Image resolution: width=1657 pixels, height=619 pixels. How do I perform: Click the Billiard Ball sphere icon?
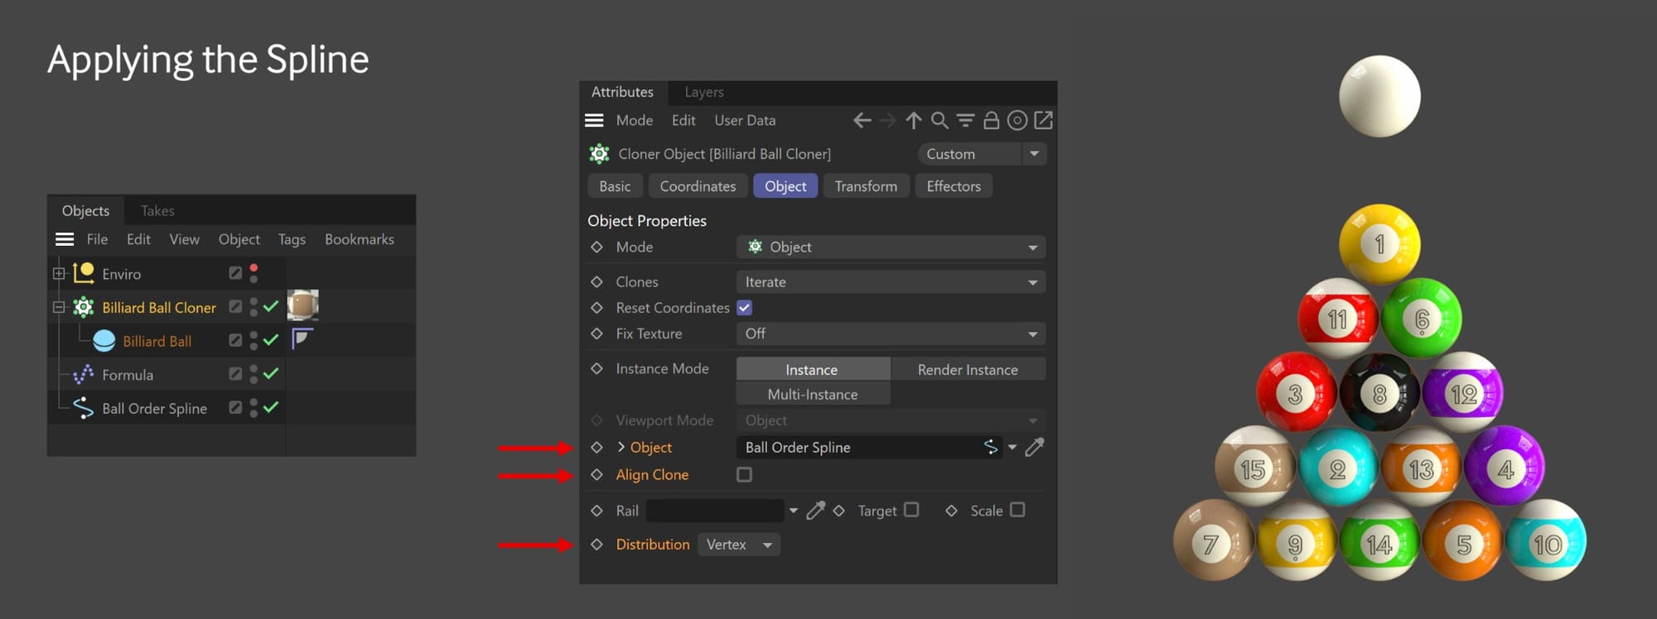(104, 341)
